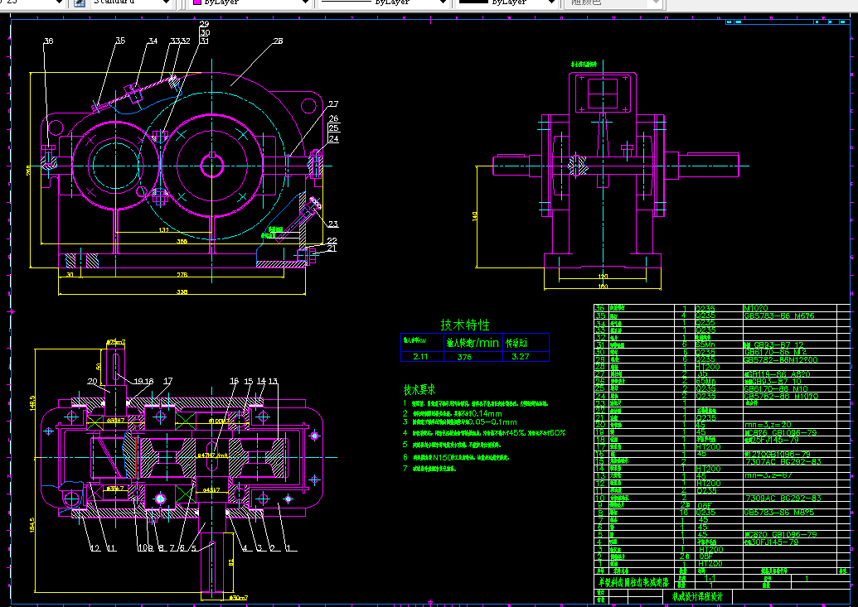Click part balloon number 12
858x607 pixels.
pyautogui.click(x=95, y=548)
